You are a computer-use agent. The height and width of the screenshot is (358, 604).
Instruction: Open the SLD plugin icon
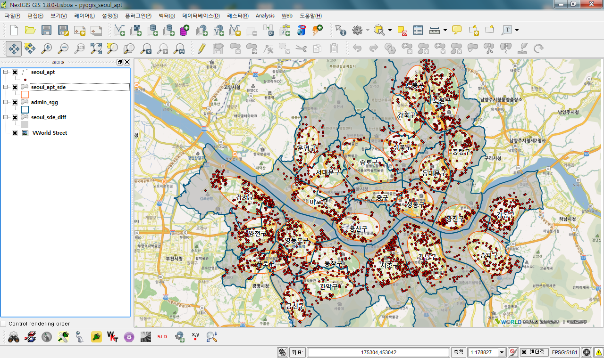pyautogui.click(x=162, y=336)
